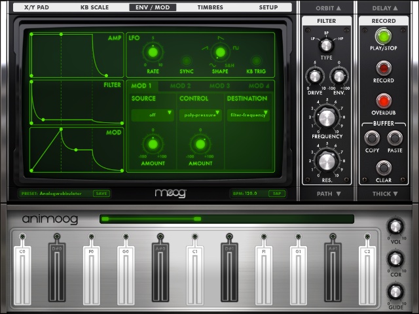The image size is (419, 314).
Task: Open the Destination dropdown showing filter-frequency
Action: [x=248, y=115]
